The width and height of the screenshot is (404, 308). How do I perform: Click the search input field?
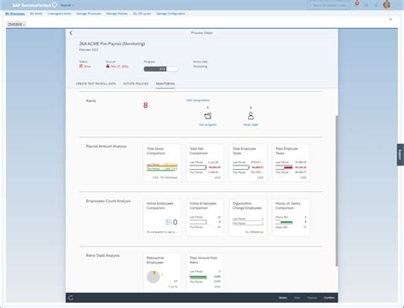tap(328, 5)
